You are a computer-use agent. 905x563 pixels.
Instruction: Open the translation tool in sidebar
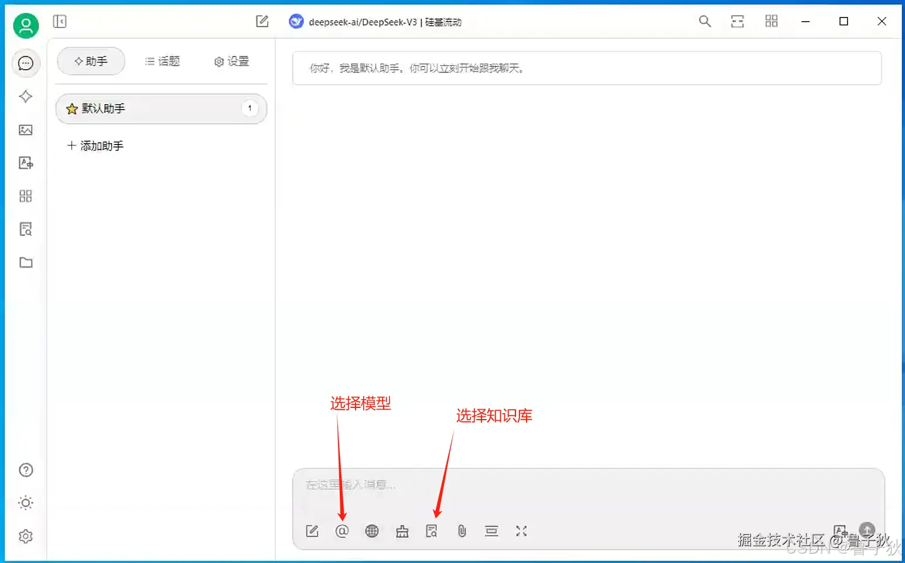25,163
